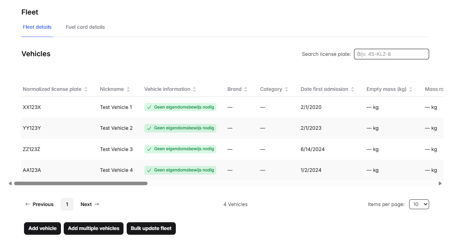Go to Previous page
The height and width of the screenshot is (243, 461).
tap(39, 204)
